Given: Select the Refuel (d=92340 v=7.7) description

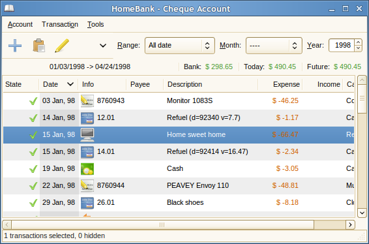Looking at the screenshot, I should [x=203, y=118].
